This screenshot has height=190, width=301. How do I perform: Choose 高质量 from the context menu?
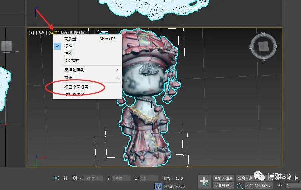pyautogui.click(x=87, y=39)
